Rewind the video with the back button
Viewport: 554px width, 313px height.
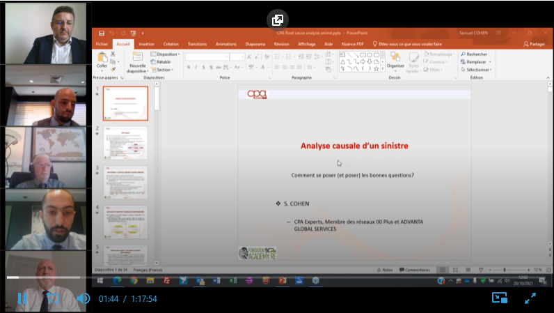[52, 298]
